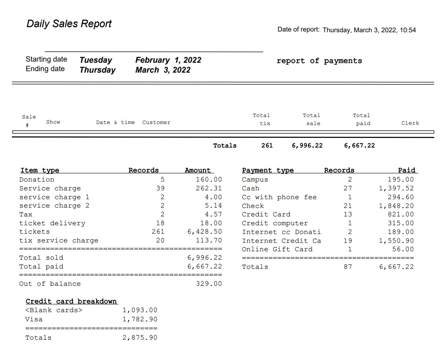Click the Campus paid amount 195.00
This screenshot has width=444, height=347.
(x=401, y=180)
